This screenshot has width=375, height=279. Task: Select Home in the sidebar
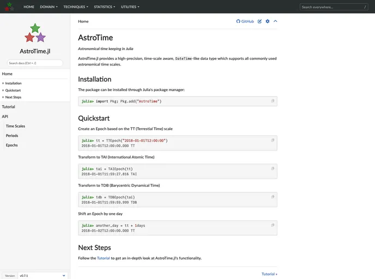(x=7, y=74)
